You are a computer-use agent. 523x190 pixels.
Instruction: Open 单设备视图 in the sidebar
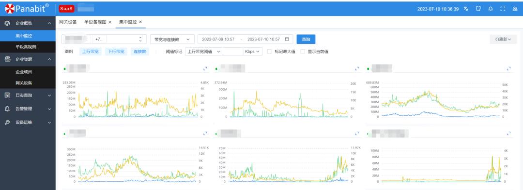click(x=28, y=47)
